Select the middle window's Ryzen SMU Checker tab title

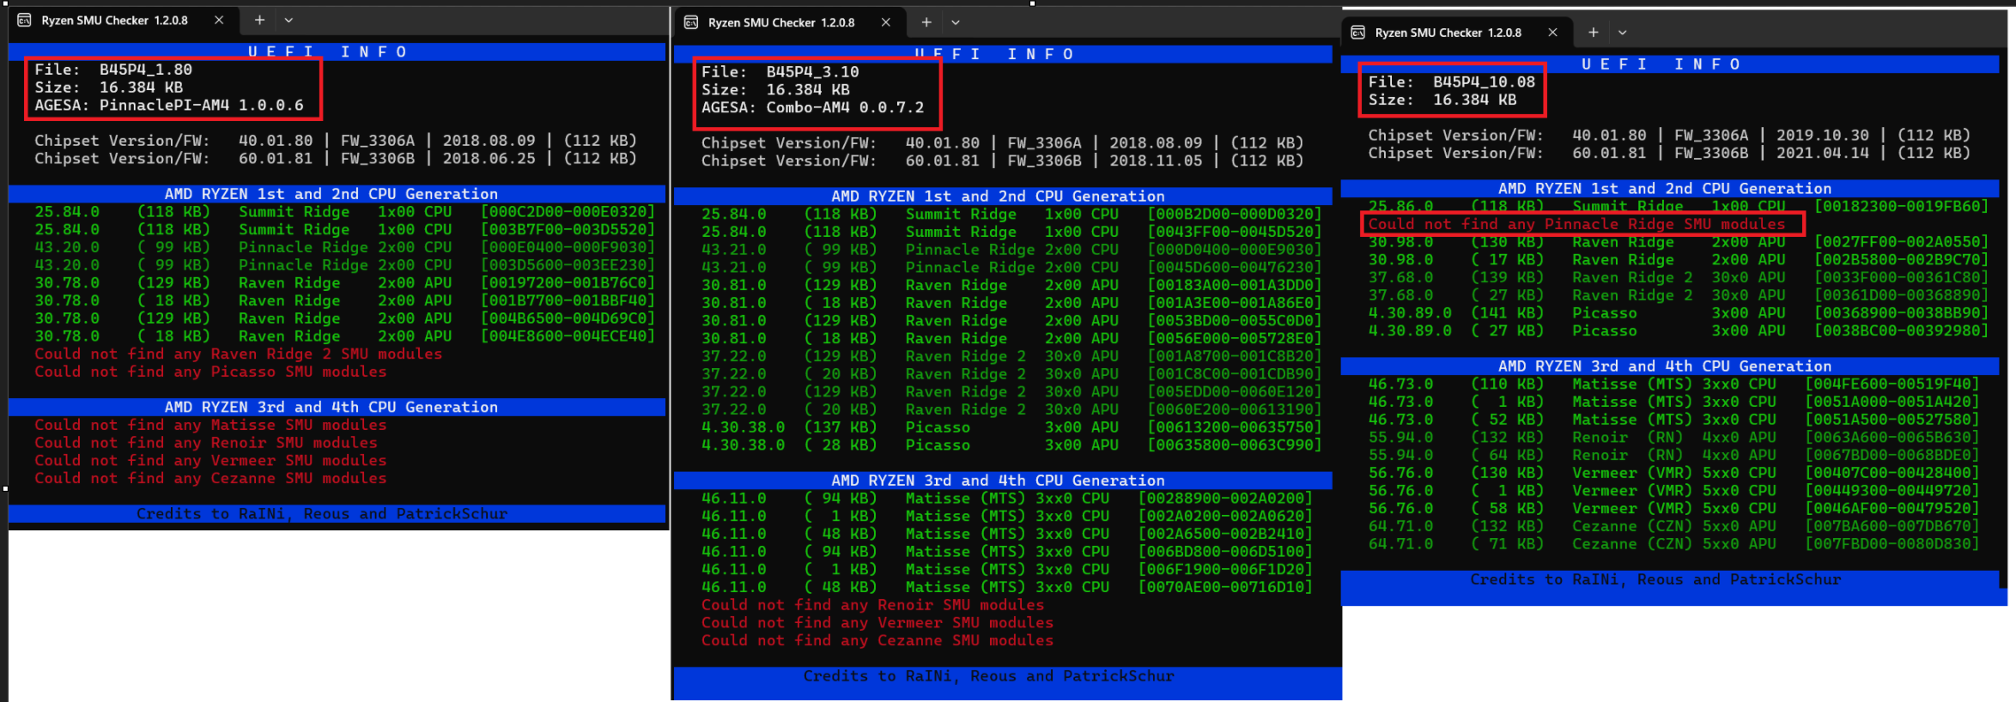point(781,22)
